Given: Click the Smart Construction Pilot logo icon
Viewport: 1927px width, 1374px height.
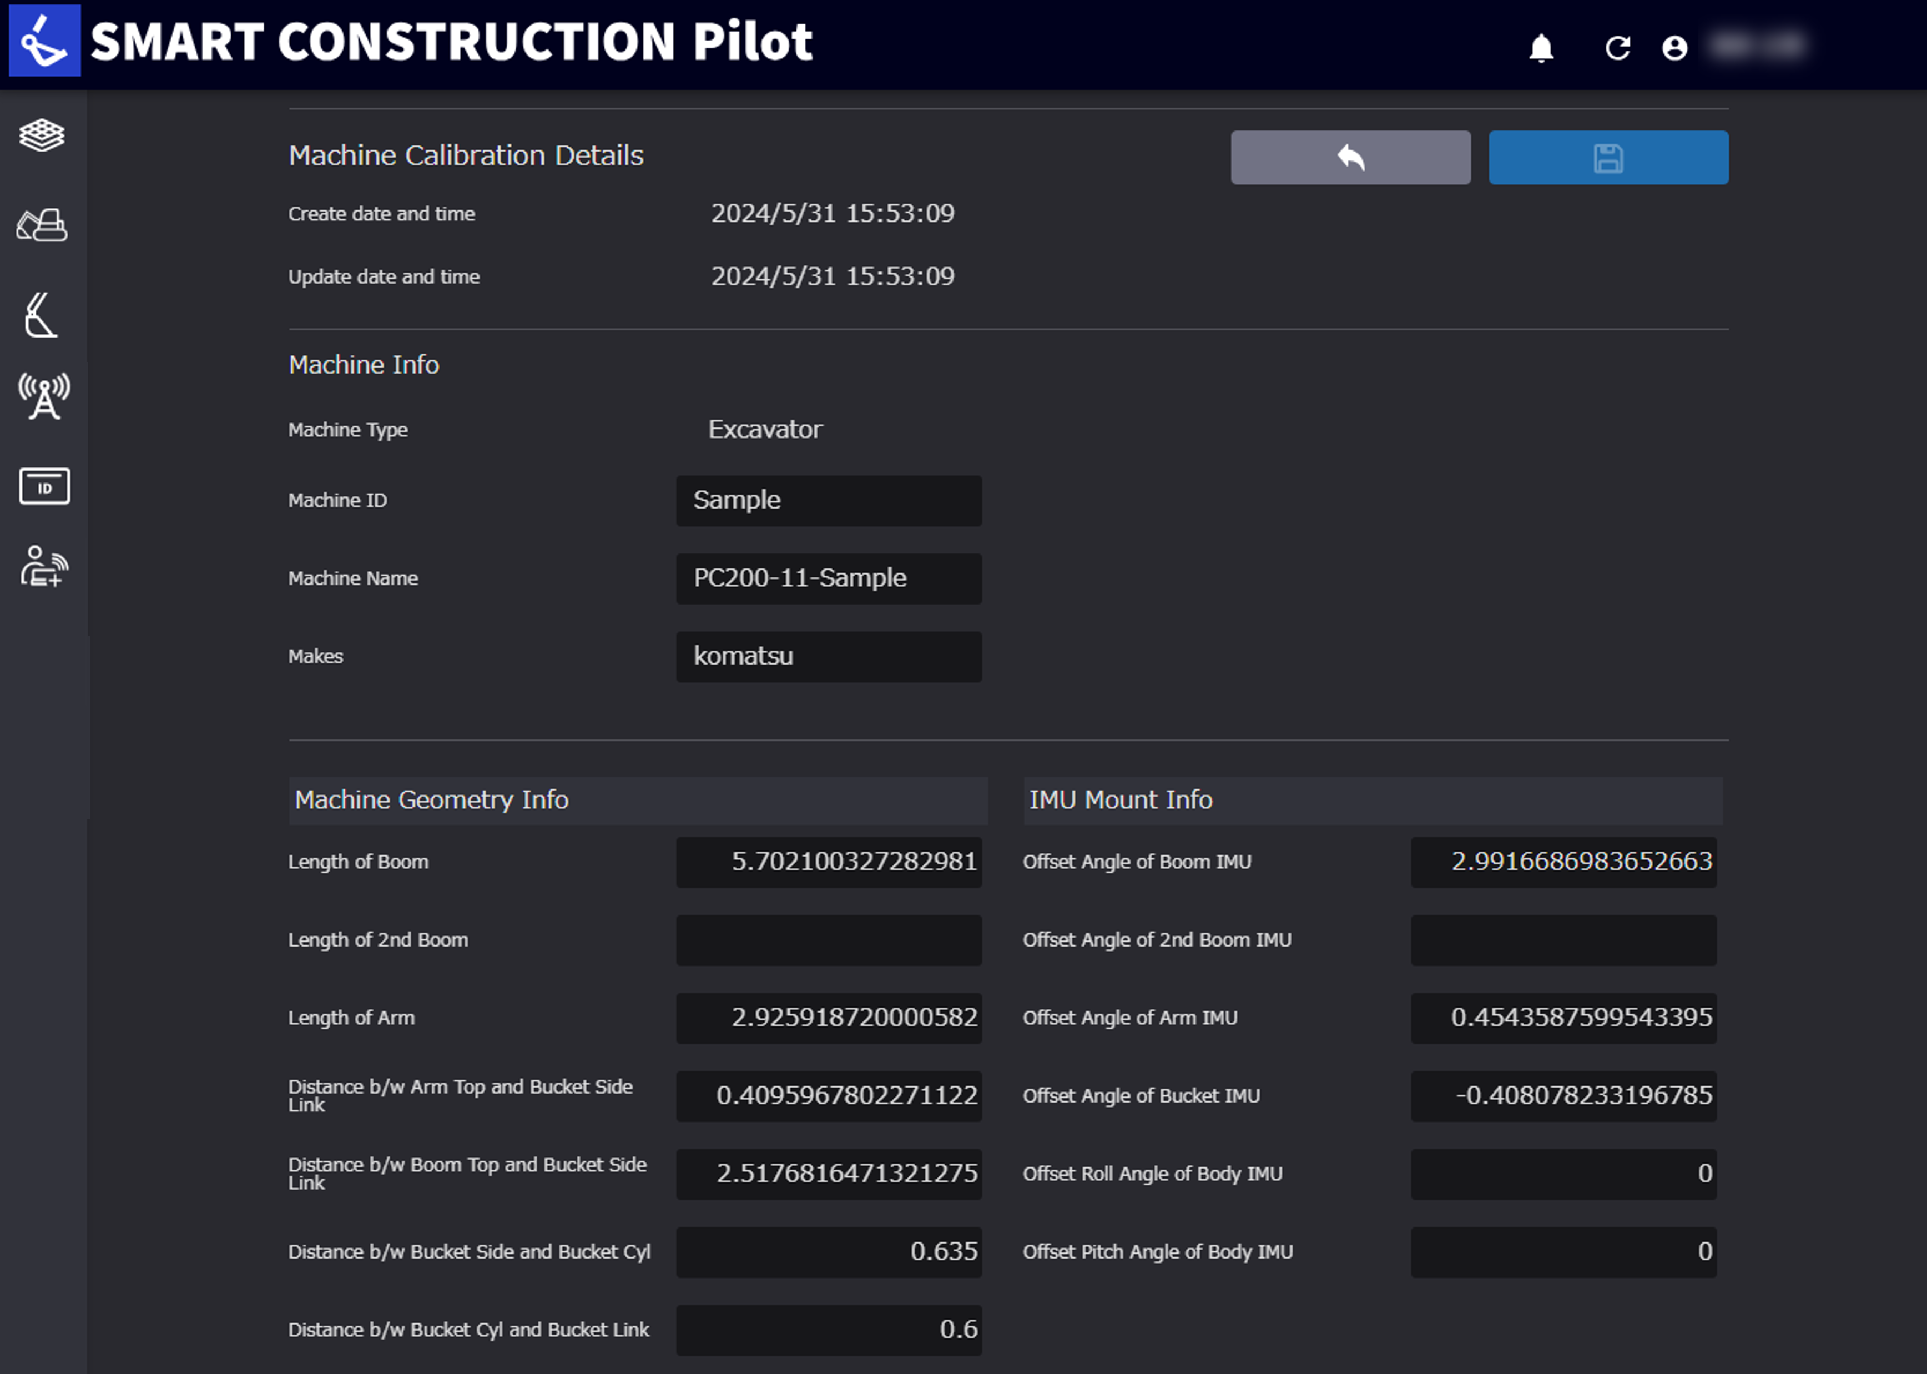Looking at the screenshot, I should 45,41.
